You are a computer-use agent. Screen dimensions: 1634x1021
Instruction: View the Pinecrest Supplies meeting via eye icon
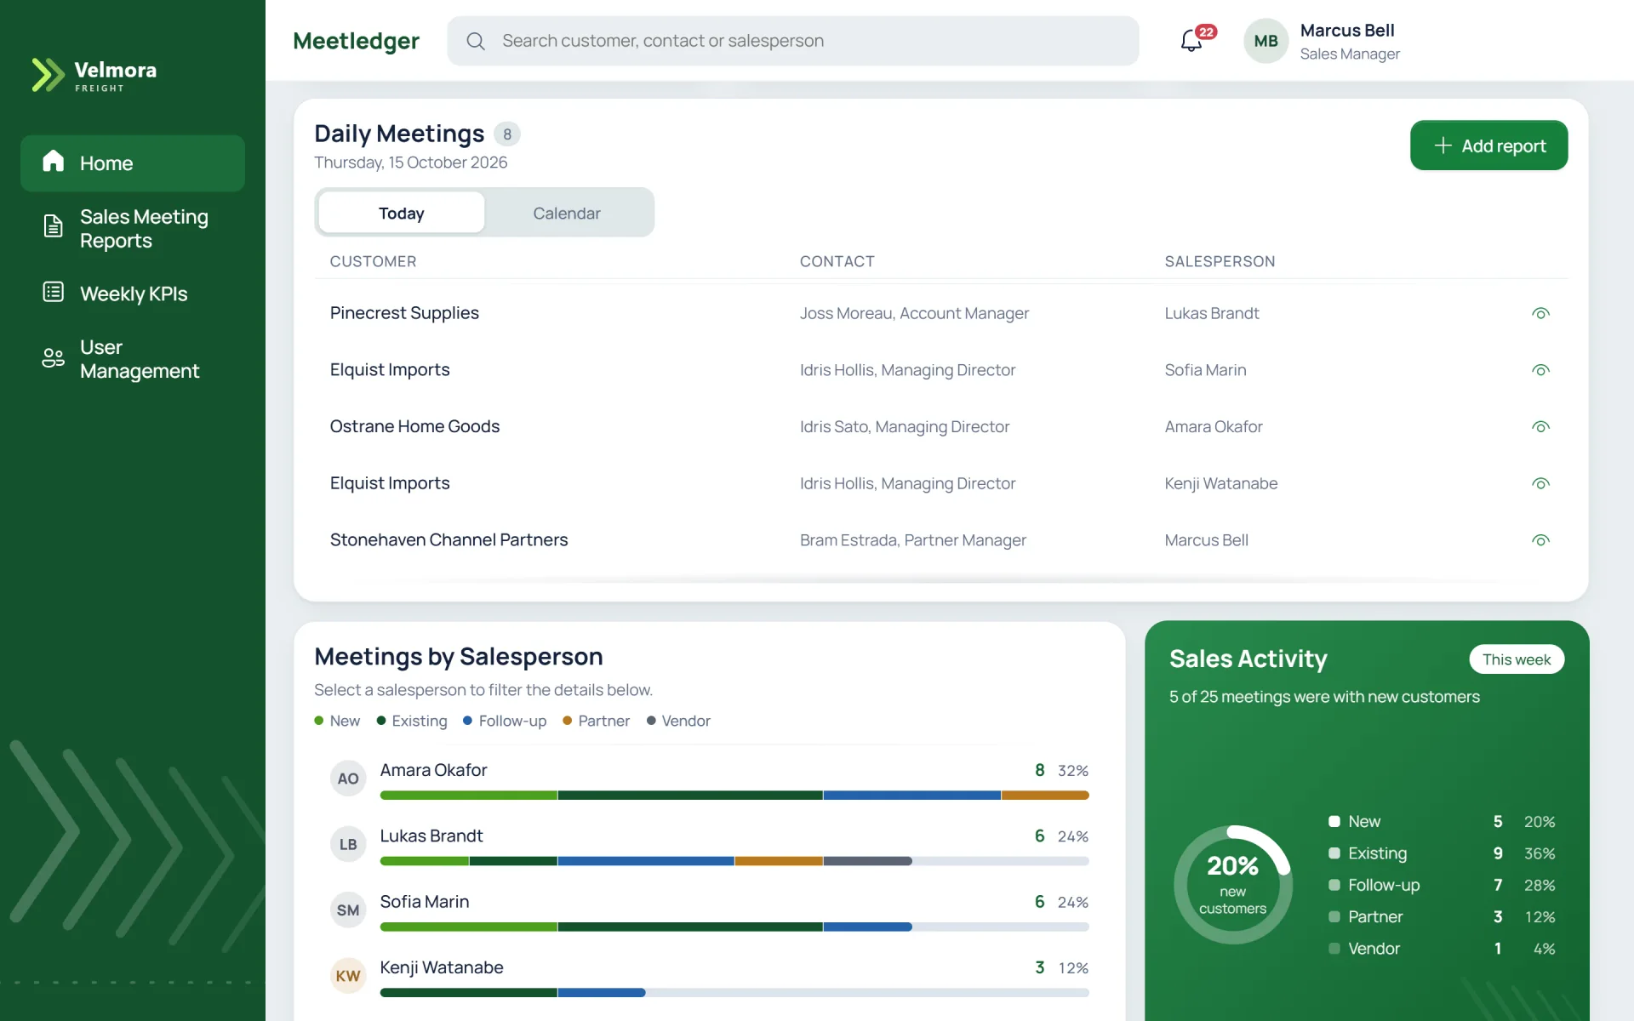click(x=1540, y=313)
